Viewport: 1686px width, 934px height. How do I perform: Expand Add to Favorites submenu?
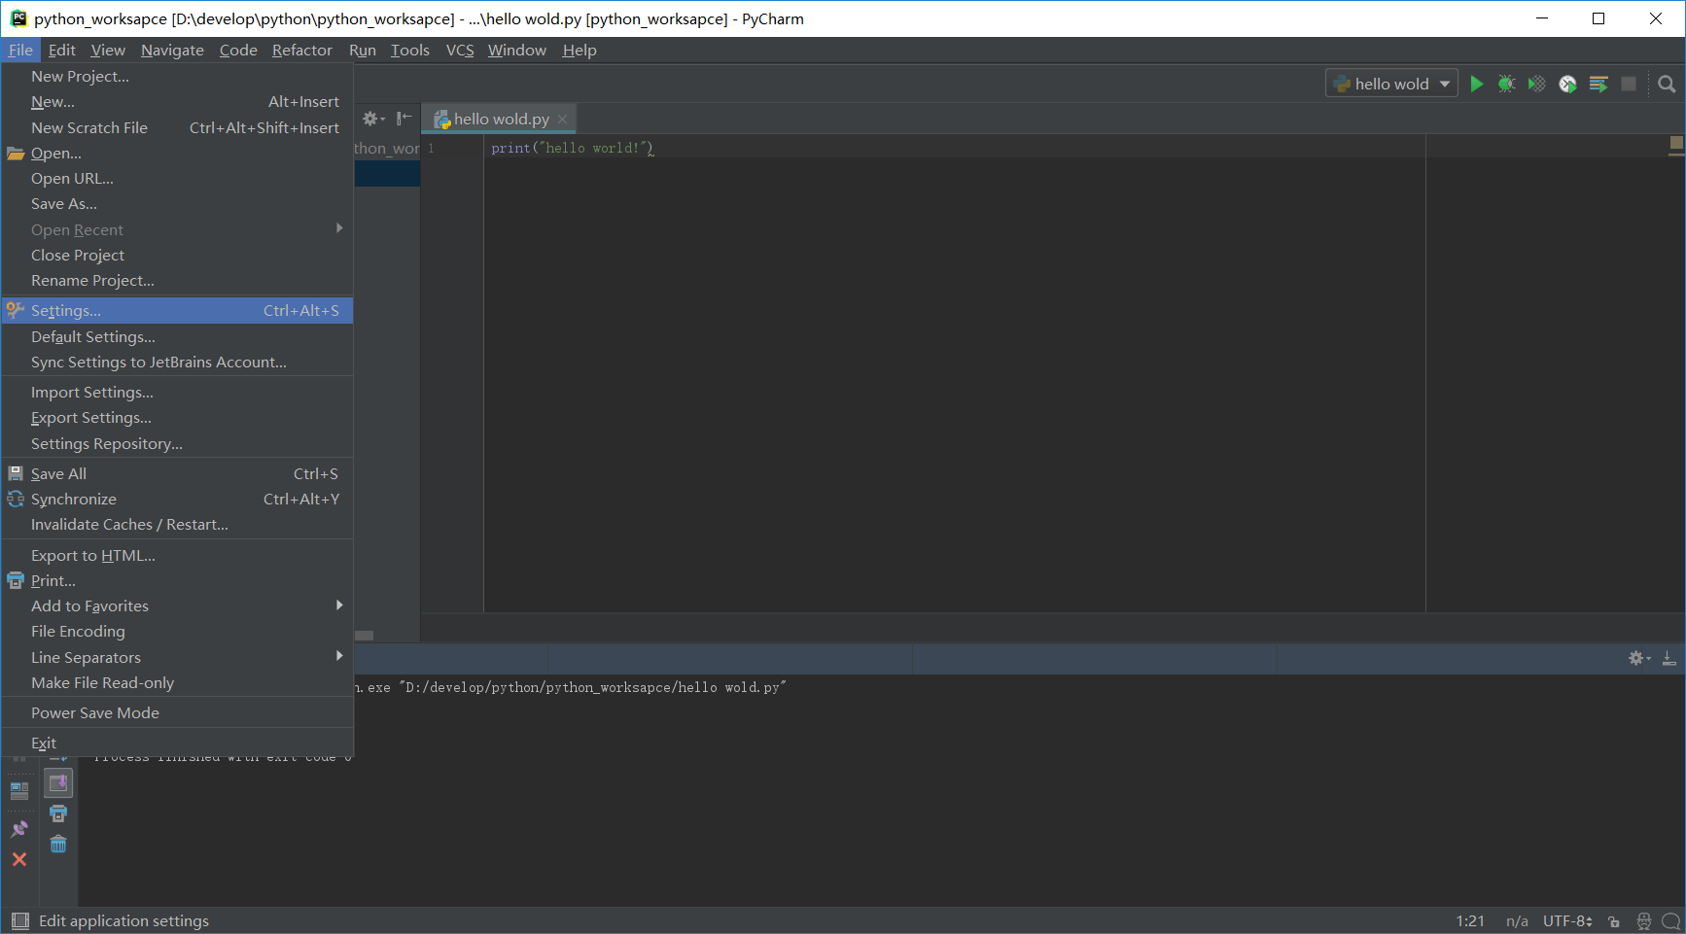177,605
